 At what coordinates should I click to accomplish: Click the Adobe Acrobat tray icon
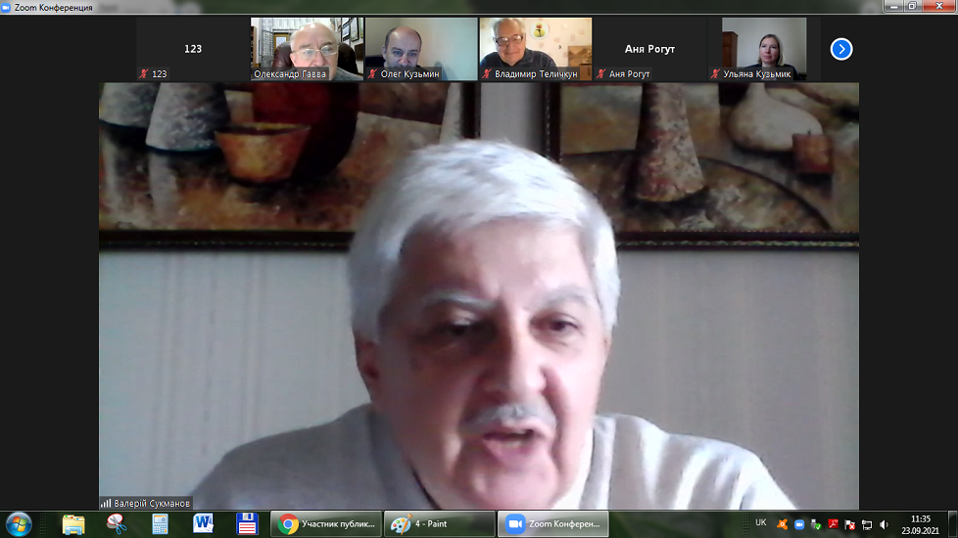click(x=833, y=524)
